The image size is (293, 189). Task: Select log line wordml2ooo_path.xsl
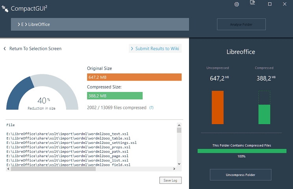pyautogui.click(x=67, y=152)
